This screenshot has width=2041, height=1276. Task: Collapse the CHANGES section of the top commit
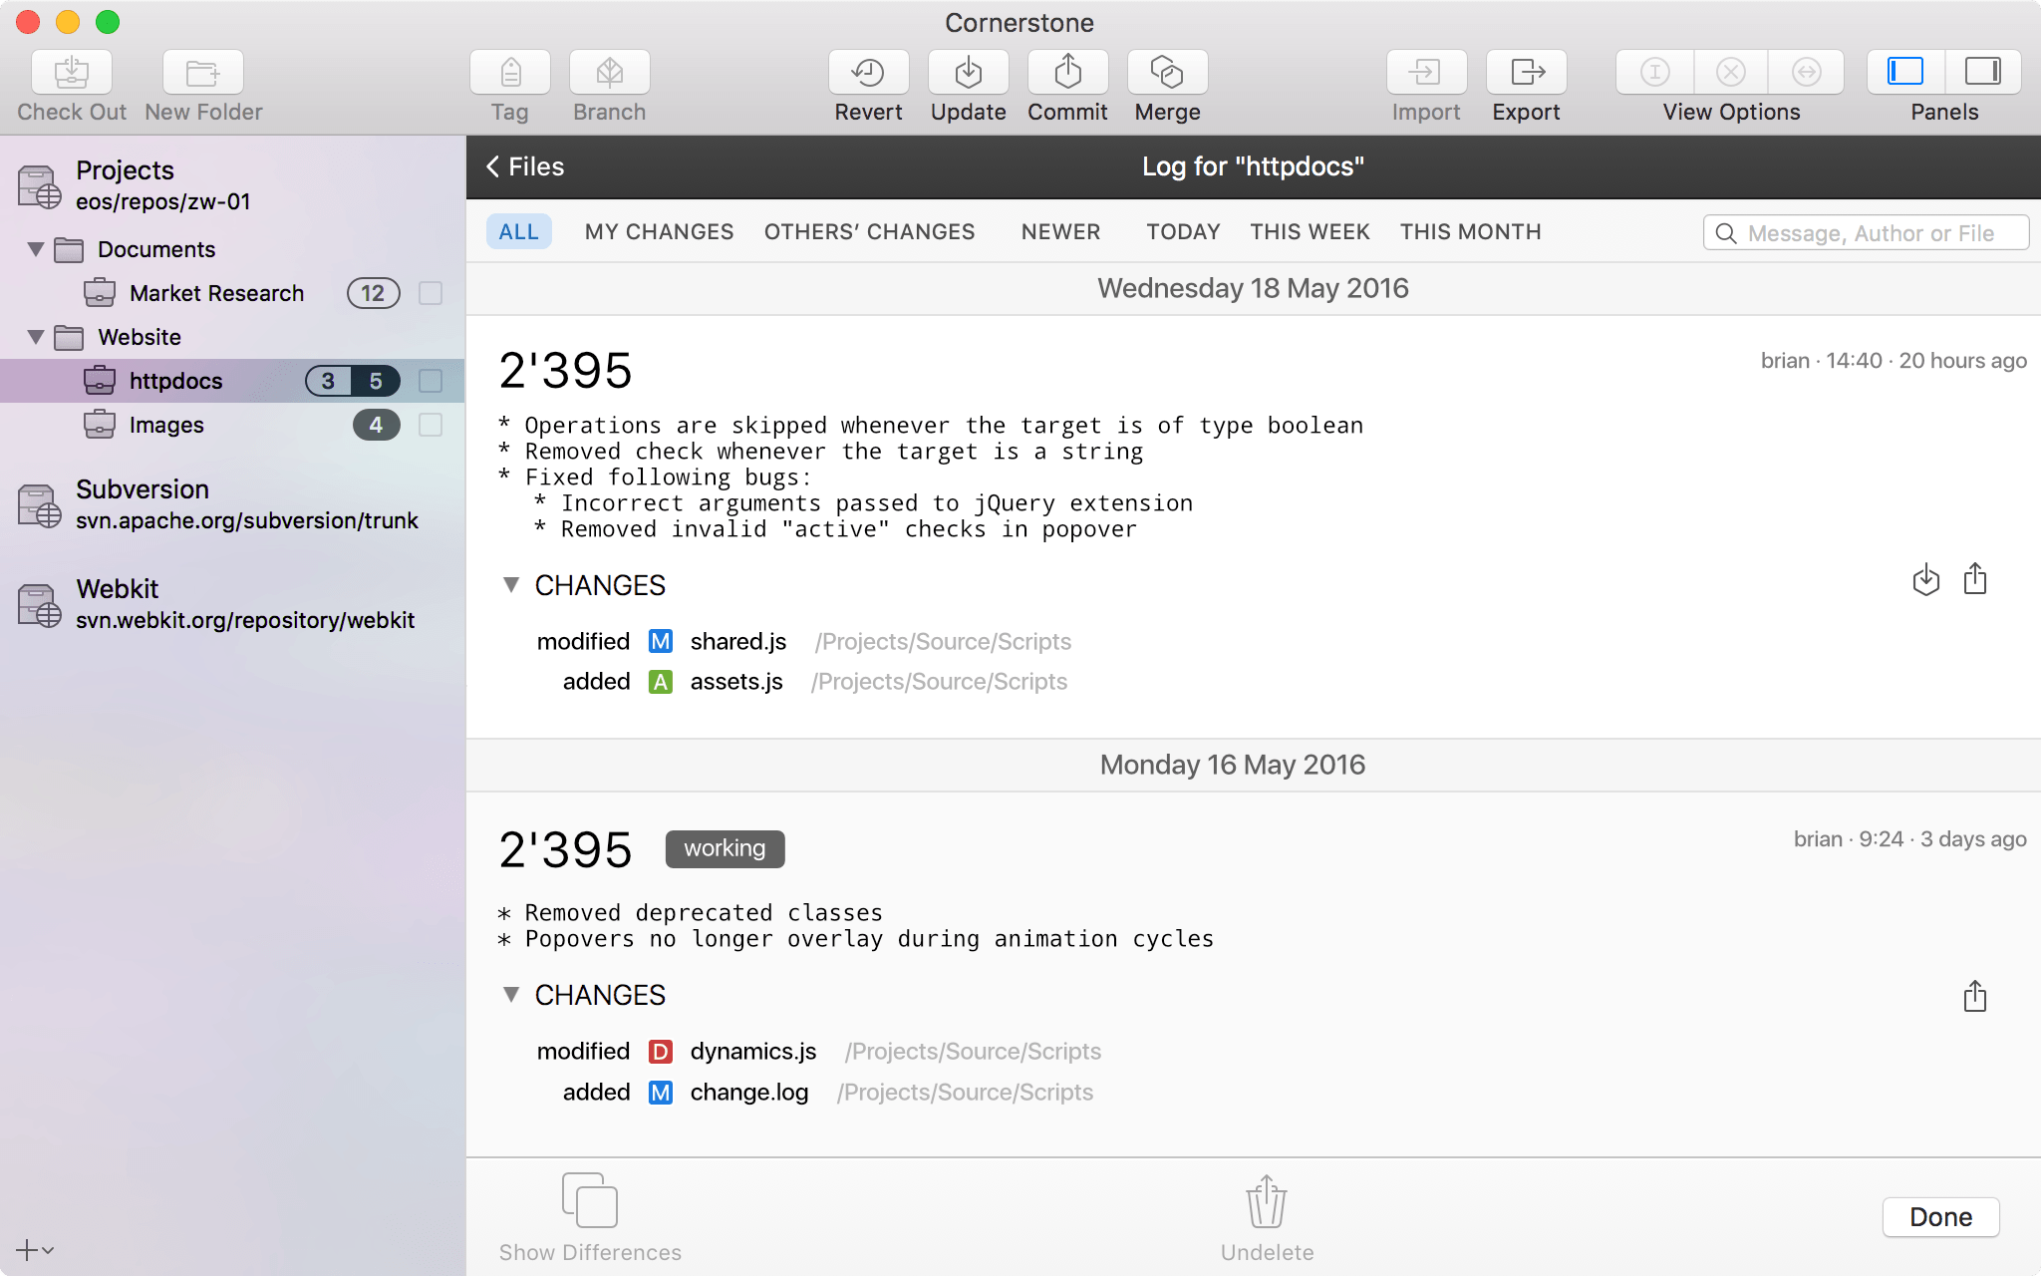tap(511, 585)
